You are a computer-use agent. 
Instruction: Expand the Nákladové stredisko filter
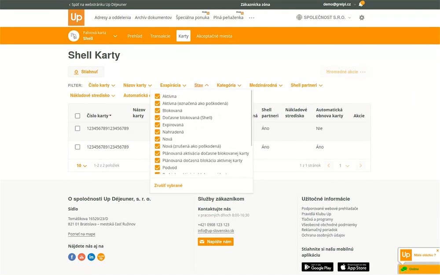[x=92, y=95]
